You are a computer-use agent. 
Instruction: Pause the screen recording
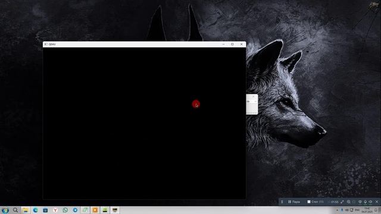pos(294,202)
